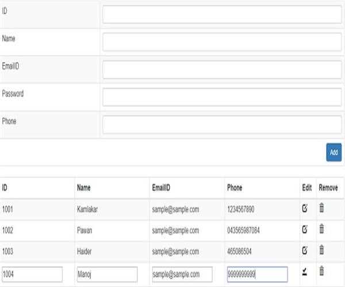
Task: Click inline Name field containing Manoj
Action: [x=107, y=274]
